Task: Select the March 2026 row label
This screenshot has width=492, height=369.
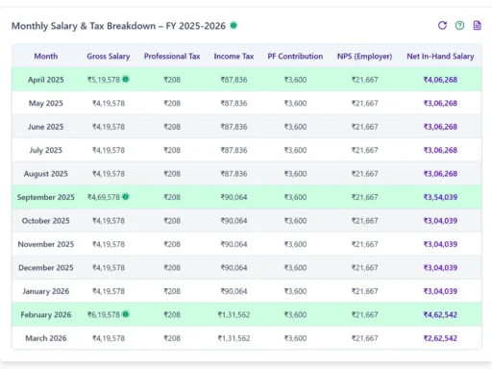Action: click(46, 338)
